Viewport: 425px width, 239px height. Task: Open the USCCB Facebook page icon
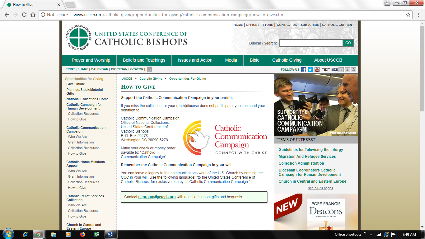click(x=304, y=70)
